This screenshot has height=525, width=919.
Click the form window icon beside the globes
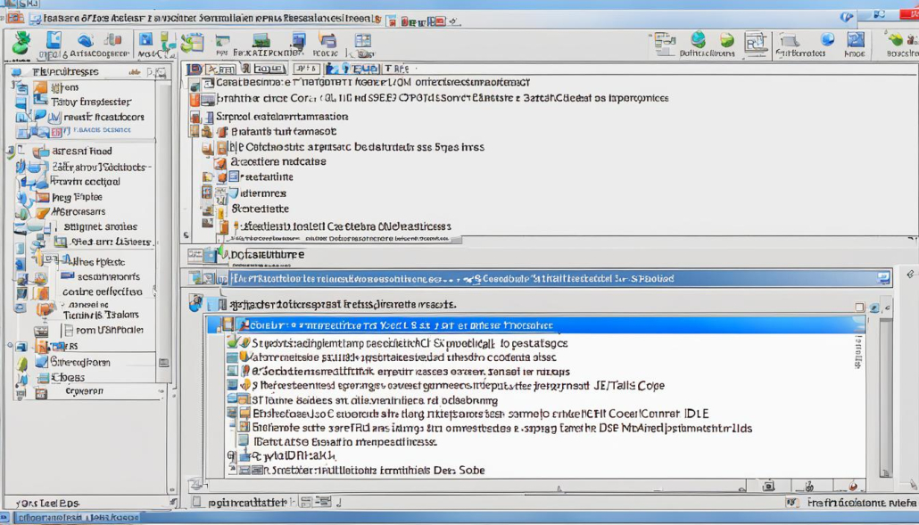pos(756,44)
